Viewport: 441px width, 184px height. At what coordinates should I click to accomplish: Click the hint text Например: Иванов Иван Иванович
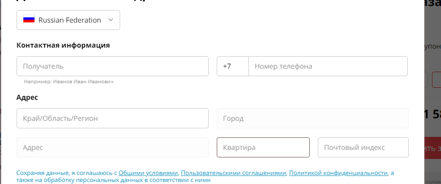click(x=68, y=82)
